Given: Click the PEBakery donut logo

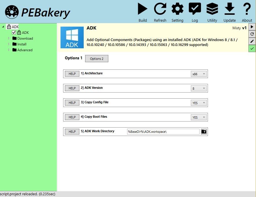Looking at the screenshot, I should click(12, 12).
